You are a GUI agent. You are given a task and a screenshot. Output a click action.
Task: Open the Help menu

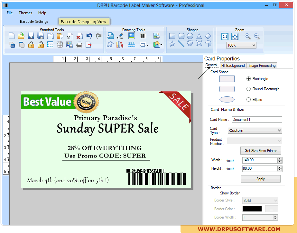[x=42, y=13]
